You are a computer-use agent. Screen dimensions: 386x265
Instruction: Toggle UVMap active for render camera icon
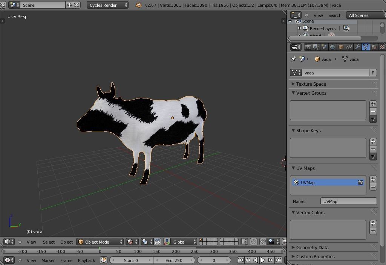pyautogui.click(x=360, y=182)
